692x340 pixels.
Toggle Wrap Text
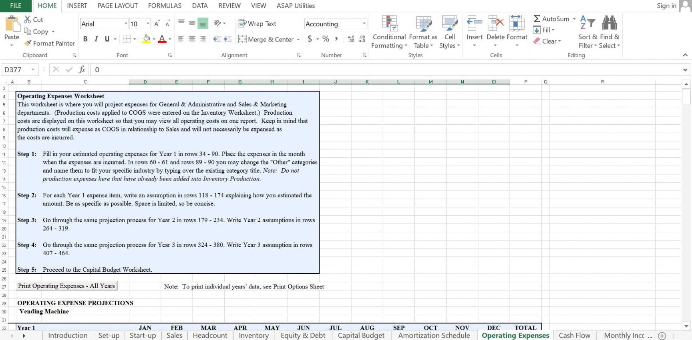(x=257, y=24)
